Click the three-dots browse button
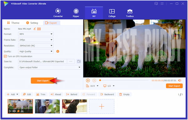The image size is (188, 120). [71, 62]
